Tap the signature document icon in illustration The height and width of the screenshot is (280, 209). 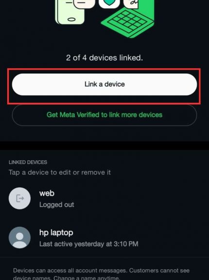coord(131,3)
